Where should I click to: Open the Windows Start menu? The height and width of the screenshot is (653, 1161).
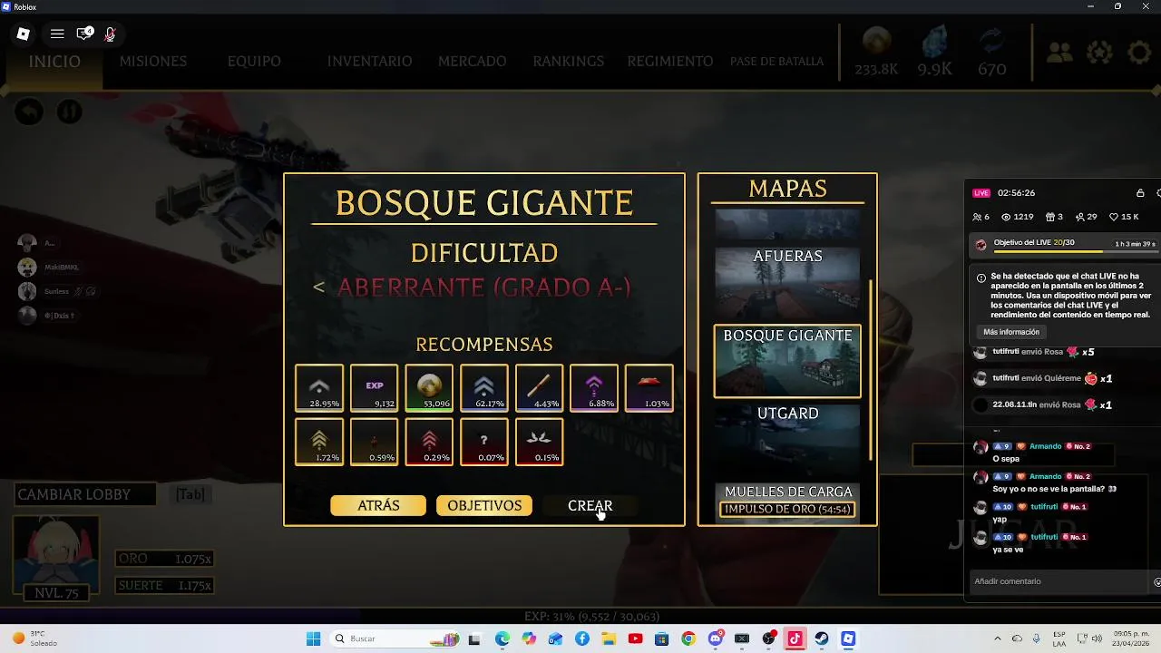(x=314, y=638)
